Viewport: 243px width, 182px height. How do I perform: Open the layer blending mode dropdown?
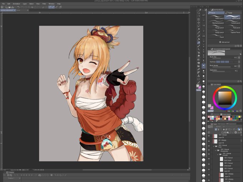coord(219,127)
